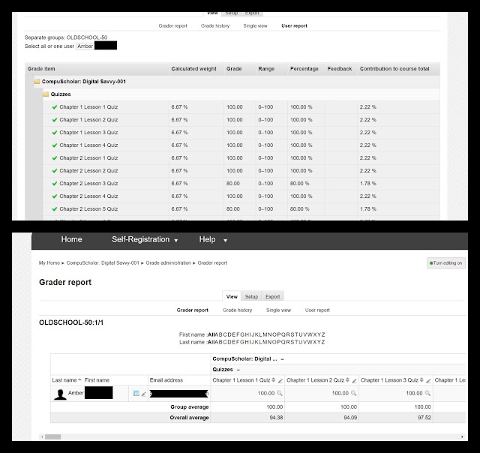This screenshot has height=453, width=480.
Task: Sort by Chapter 1 Lesson 2 Quiz column arrows
Action: pyautogui.click(x=348, y=380)
